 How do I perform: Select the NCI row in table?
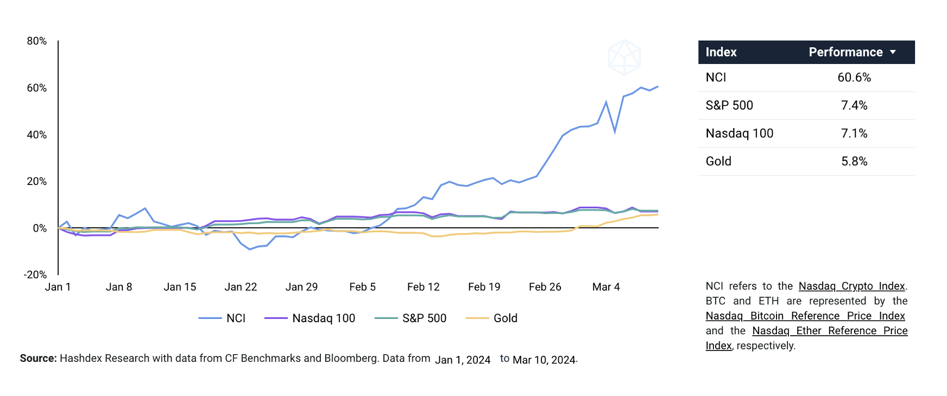pyautogui.click(x=806, y=78)
